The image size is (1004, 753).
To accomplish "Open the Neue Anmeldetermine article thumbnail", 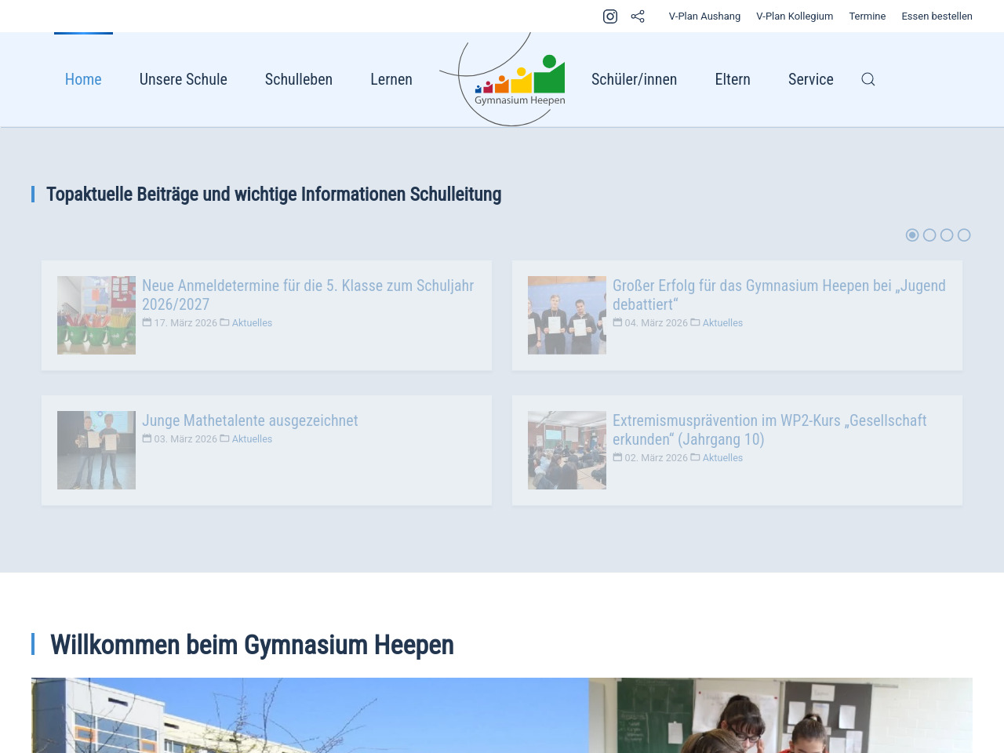I will pyautogui.click(x=96, y=315).
